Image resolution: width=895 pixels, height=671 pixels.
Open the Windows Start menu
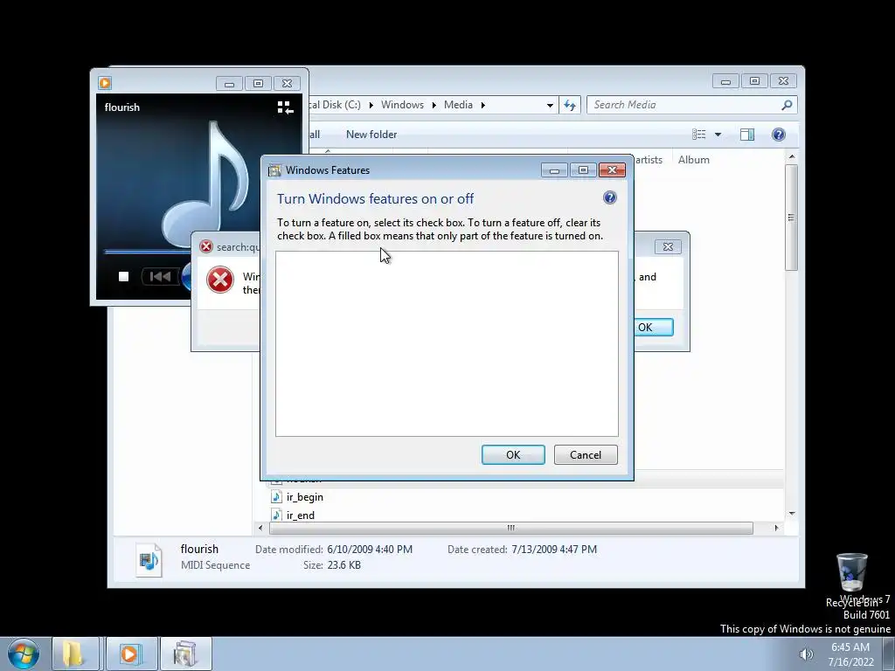pos(24,654)
